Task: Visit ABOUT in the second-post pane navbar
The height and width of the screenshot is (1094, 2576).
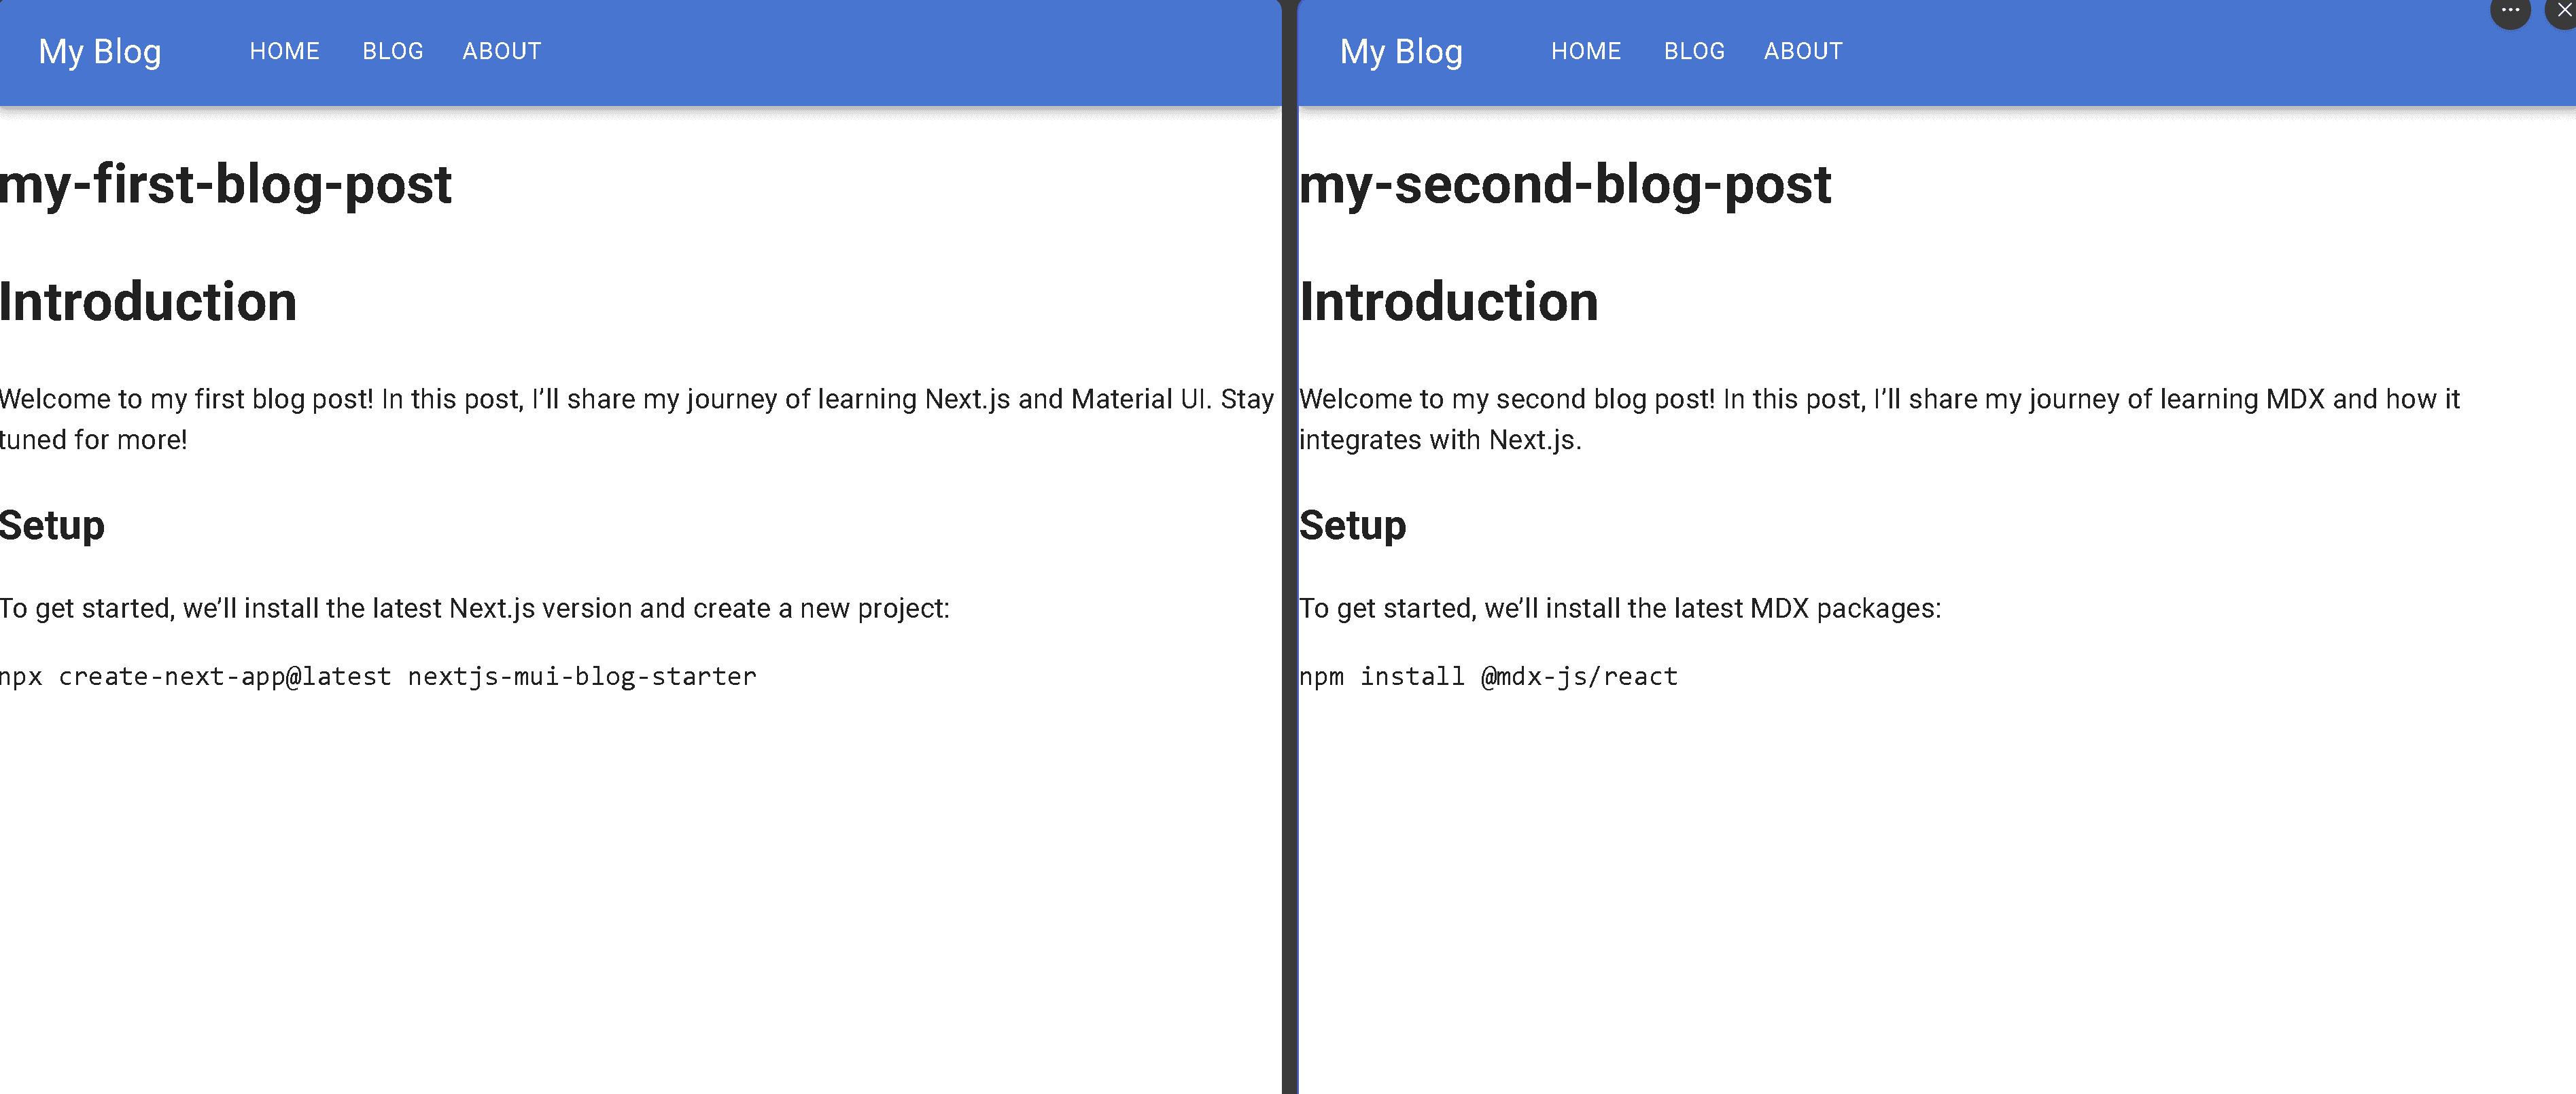Action: pyautogui.click(x=1802, y=51)
